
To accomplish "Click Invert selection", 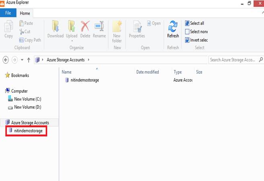I will tap(196, 40).
